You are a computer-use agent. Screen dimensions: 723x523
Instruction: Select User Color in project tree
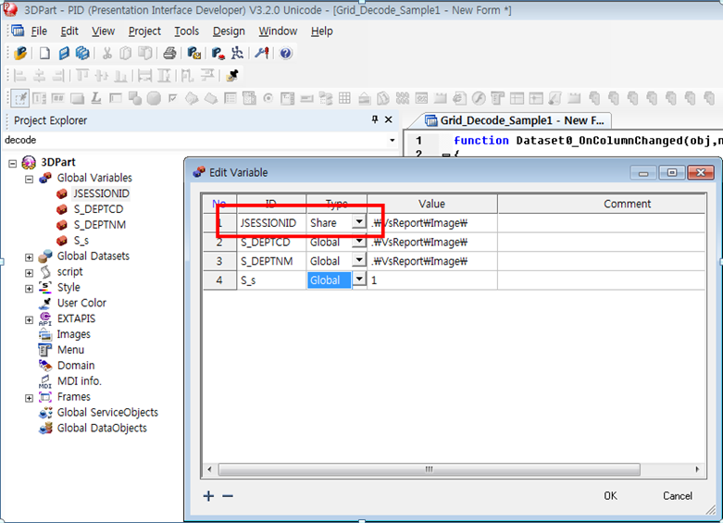pyautogui.click(x=81, y=303)
